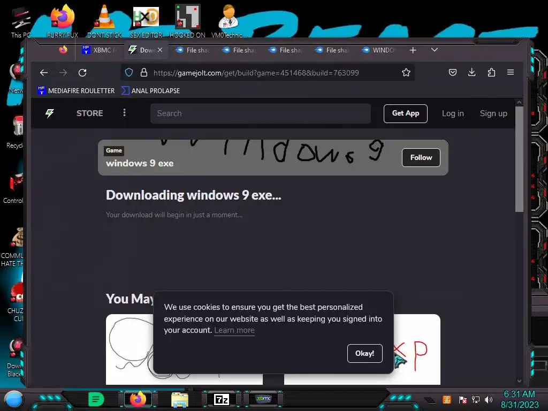Open the XP recommended game thumbnail
This screenshot has height=411, width=548.
coord(417,349)
